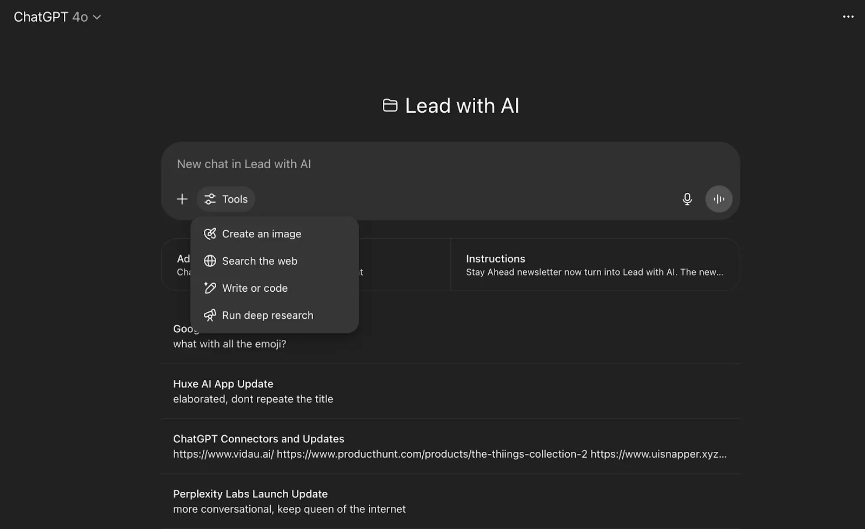Click the folder icon beside Lead with AI
This screenshot has width=865, height=529.
pyautogui.click(x=390, y=105)
